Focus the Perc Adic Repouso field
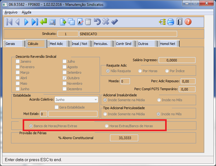This screenshot has height=166, width=216. pos(188,81)
